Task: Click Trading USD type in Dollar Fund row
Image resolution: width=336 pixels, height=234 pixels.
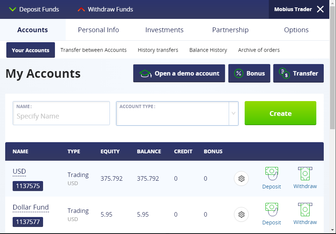Action: (78, 214)
